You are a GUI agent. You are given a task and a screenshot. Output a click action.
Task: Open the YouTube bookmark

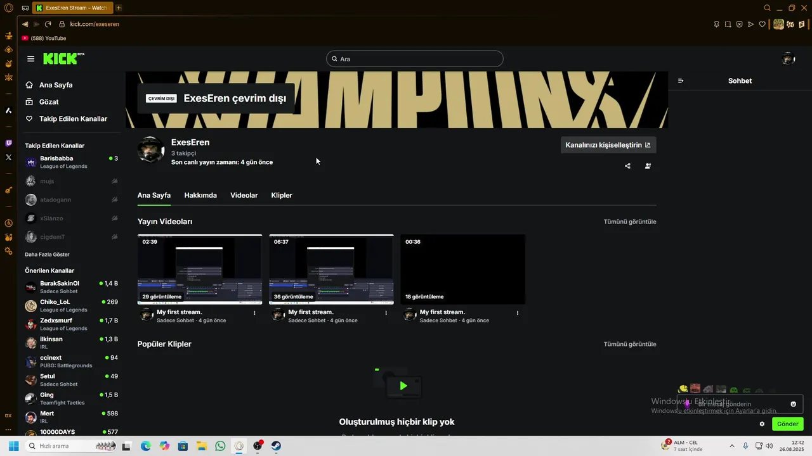pos(44,38)
